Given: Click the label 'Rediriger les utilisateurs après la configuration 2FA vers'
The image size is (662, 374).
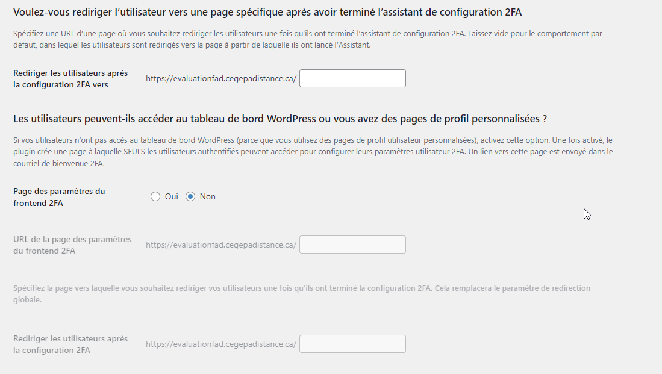Looking at the screenshot, I should pos(70,79).
